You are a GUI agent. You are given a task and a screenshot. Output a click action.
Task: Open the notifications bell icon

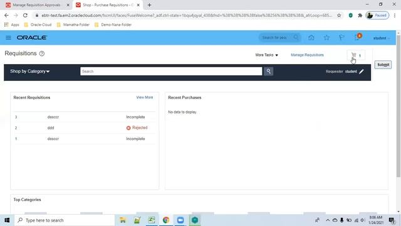click(x=357, y=38)
